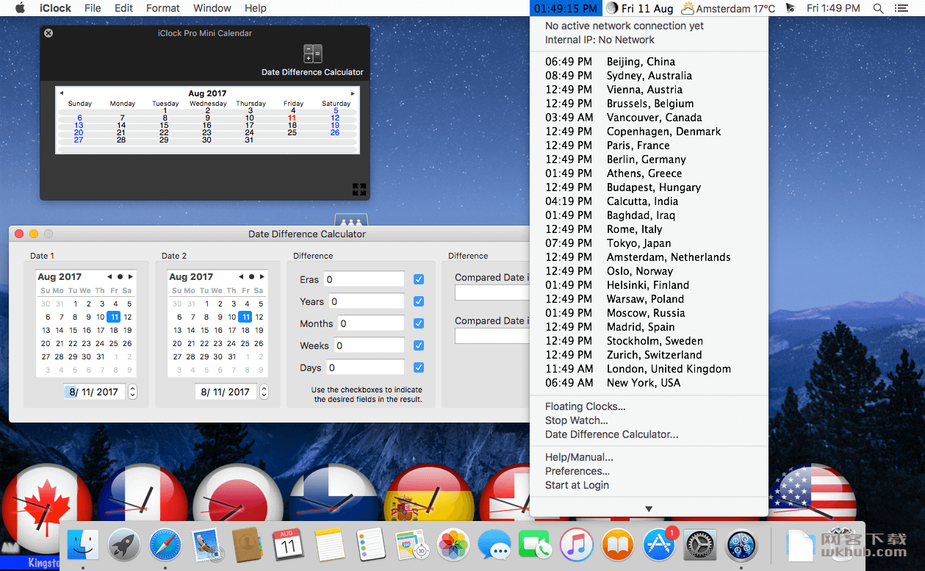
Task: Select day 25 in Date 2 calendar
Action: 245,344
